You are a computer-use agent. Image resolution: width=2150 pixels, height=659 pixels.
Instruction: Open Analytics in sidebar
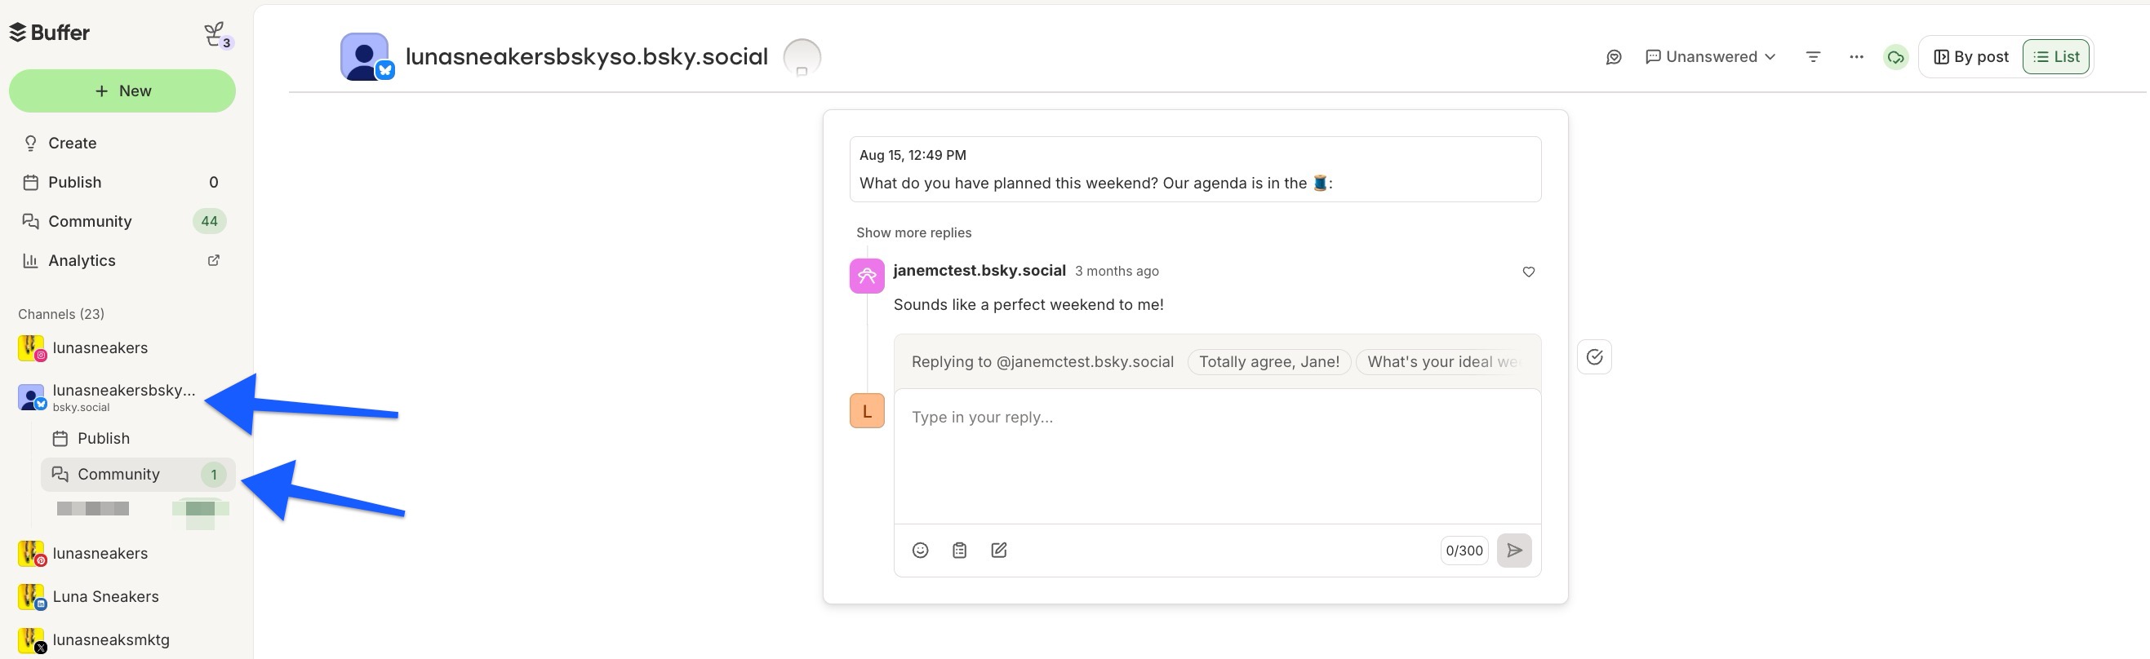[x=122, y=261]
